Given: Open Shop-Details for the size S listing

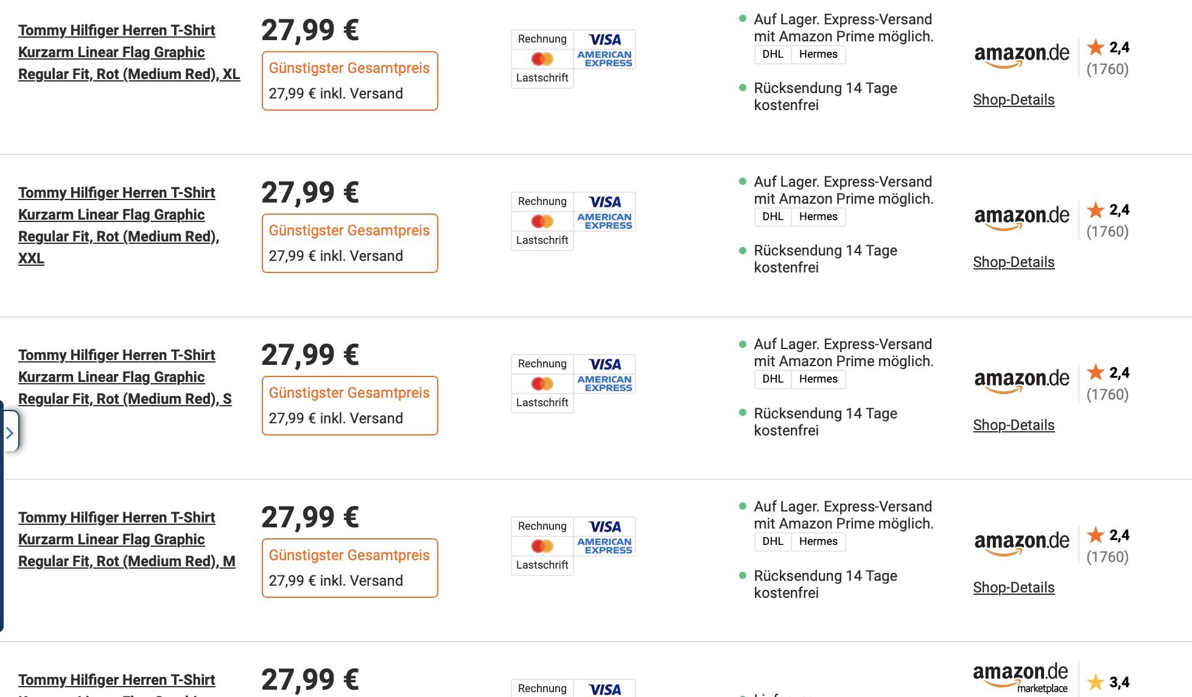Looking at the screenshot, I should [x=1014, y=425].
